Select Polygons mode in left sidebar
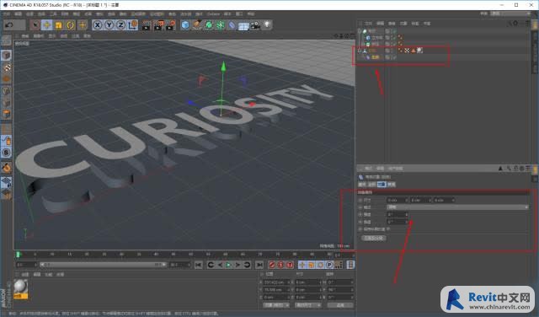Viewport: 539px width, 317px height. 6,114
